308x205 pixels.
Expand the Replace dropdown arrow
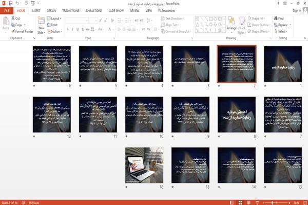click(291, 25)
